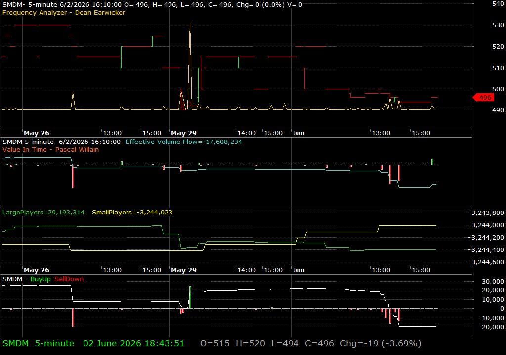Click "02 June 2026 18:43:51" in status bar
506x355 pixels.
pyautogui.click(x=133, y=343)
